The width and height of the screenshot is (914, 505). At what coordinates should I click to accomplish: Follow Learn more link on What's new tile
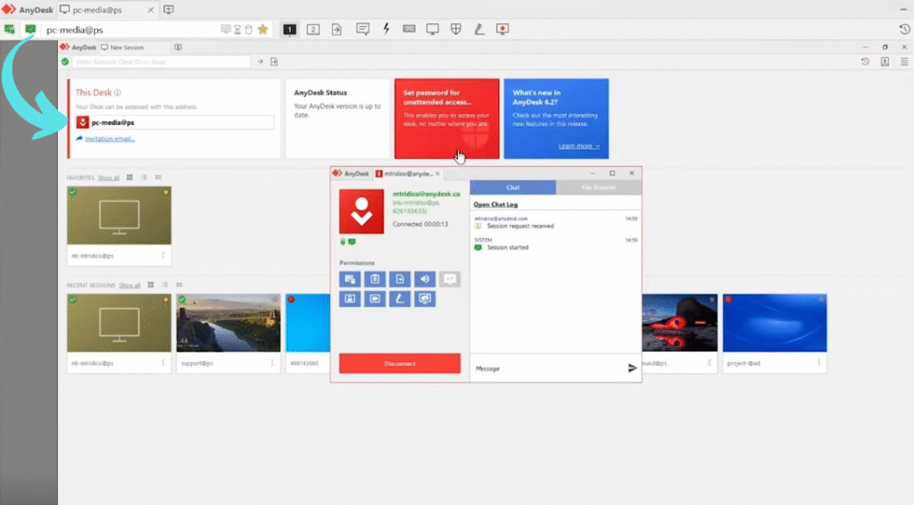point(578,146)
